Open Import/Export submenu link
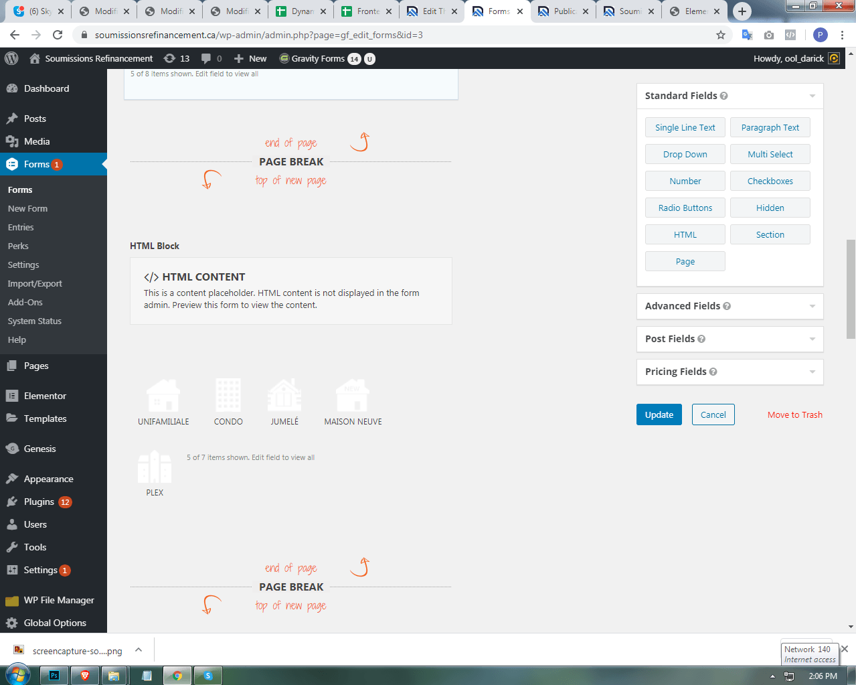Image resolution: width=856 pixels, height=685 pixels. click(35, 283)
